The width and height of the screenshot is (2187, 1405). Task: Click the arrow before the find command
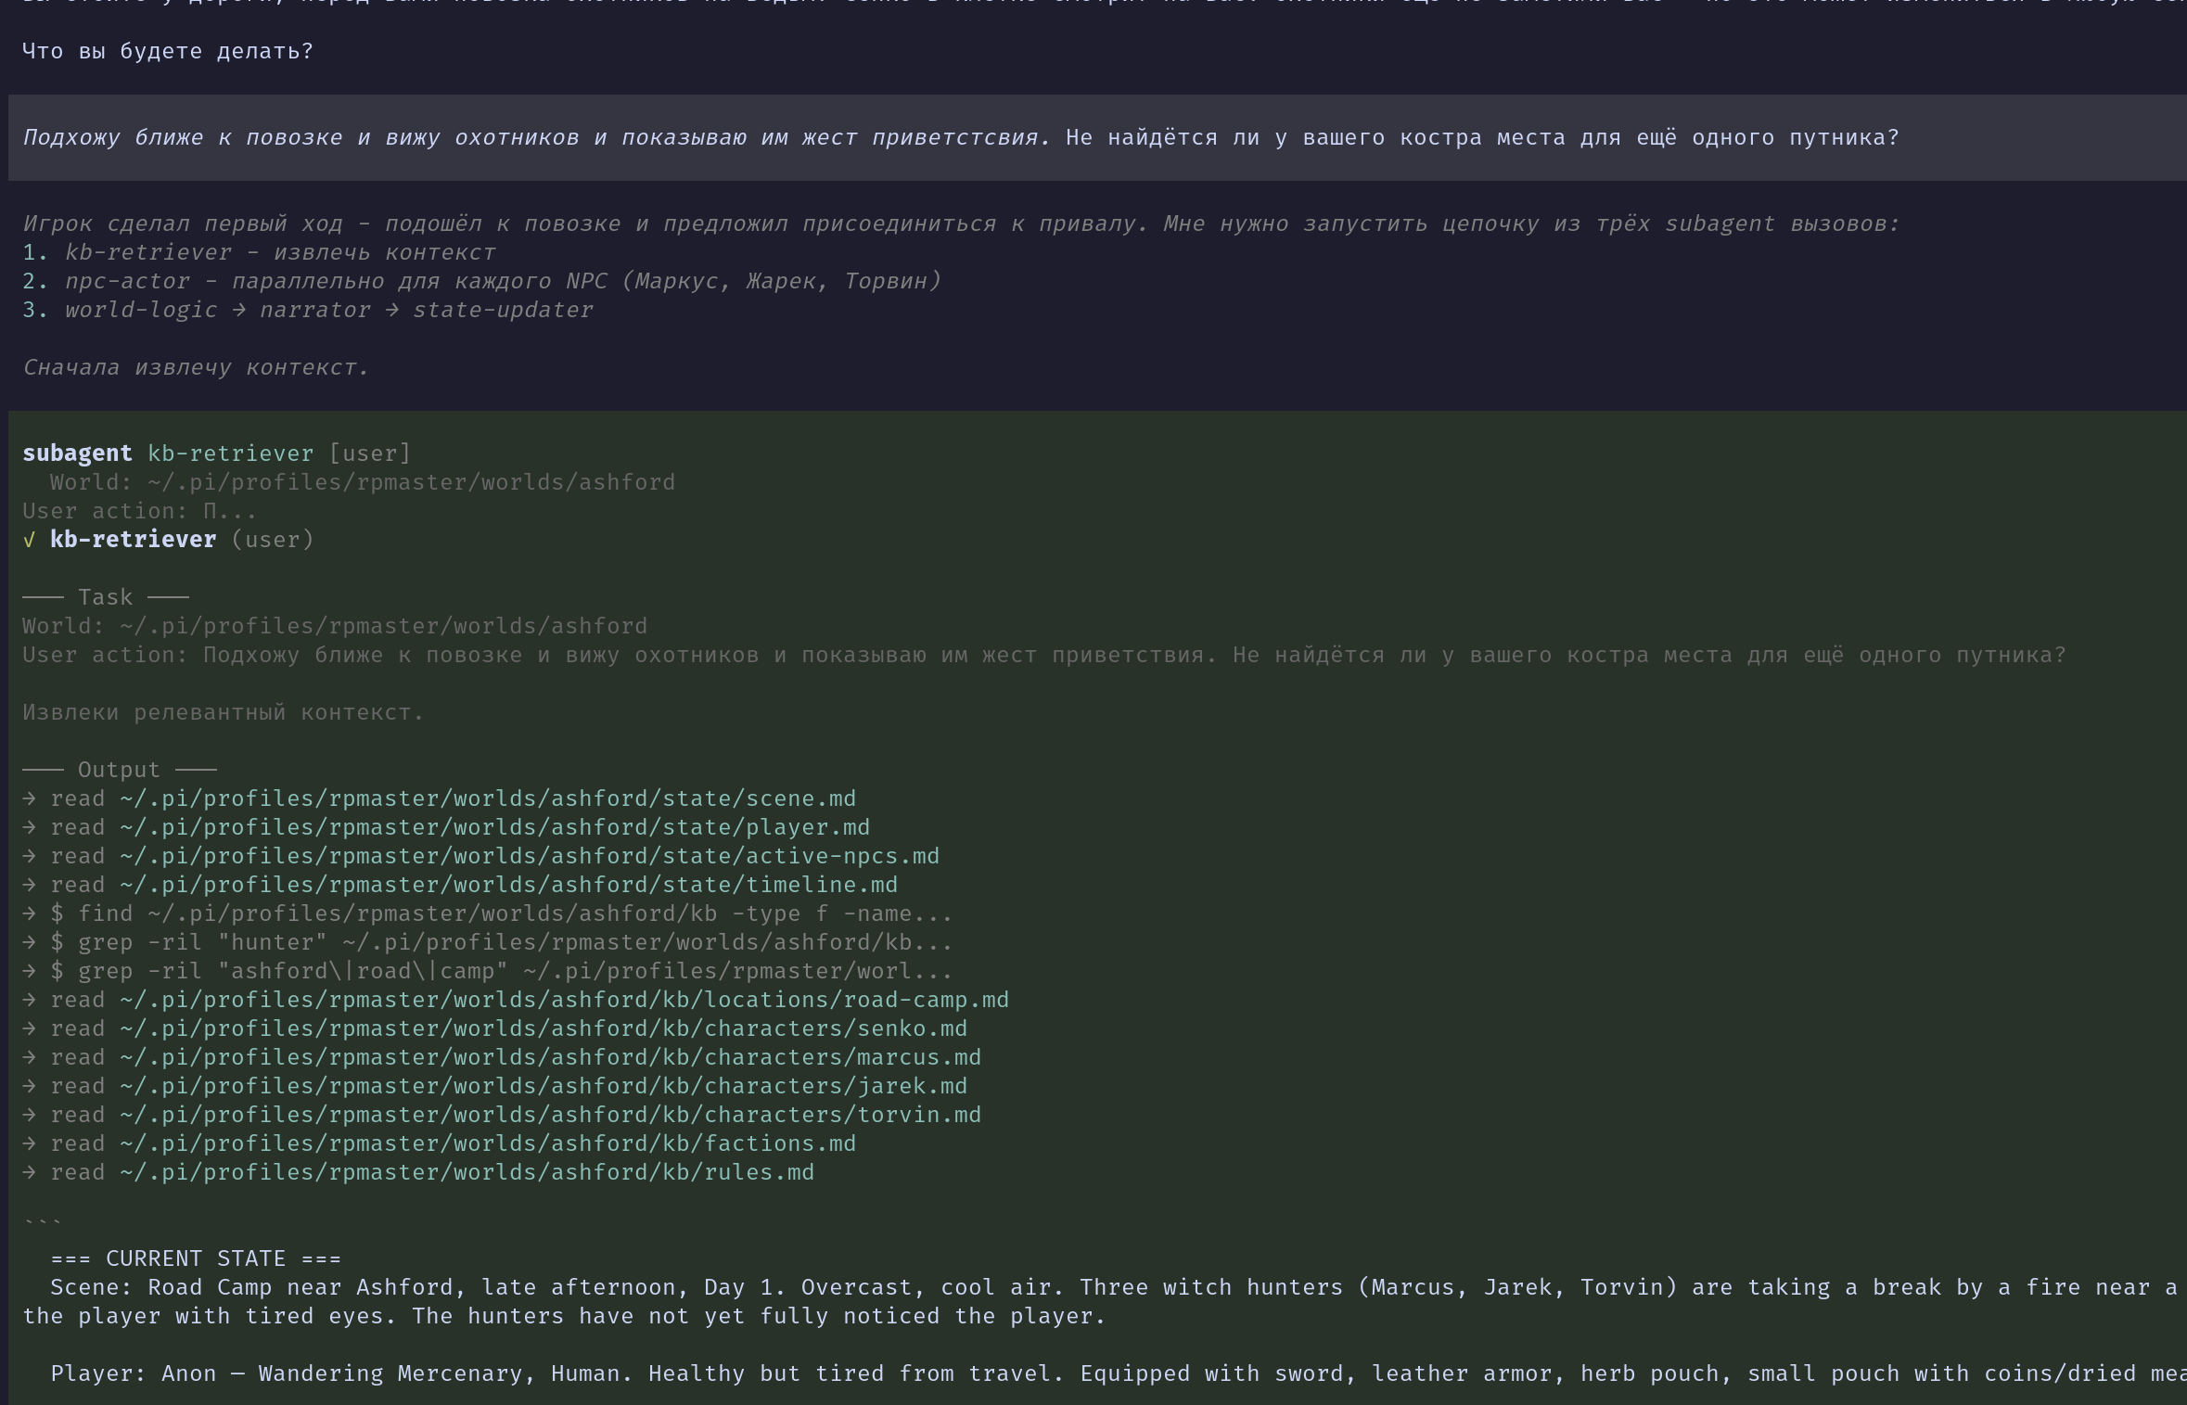(30, 913)
